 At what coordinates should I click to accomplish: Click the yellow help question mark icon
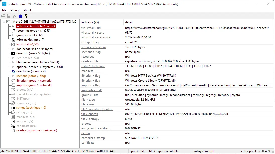pyautogui.click(x=26, y=16)
